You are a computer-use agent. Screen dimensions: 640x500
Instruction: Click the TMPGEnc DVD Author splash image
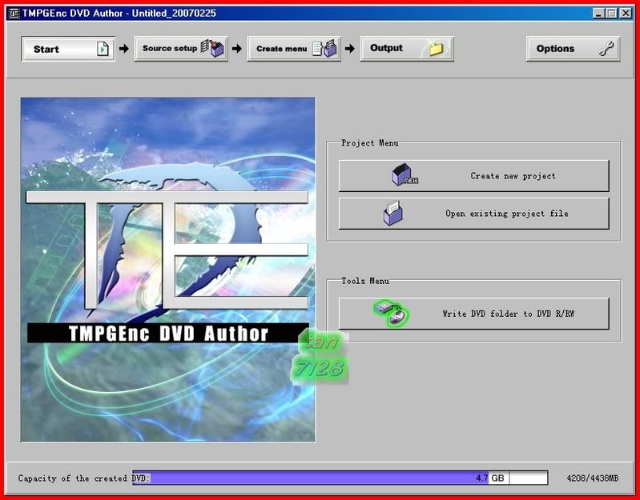[167, 270]
